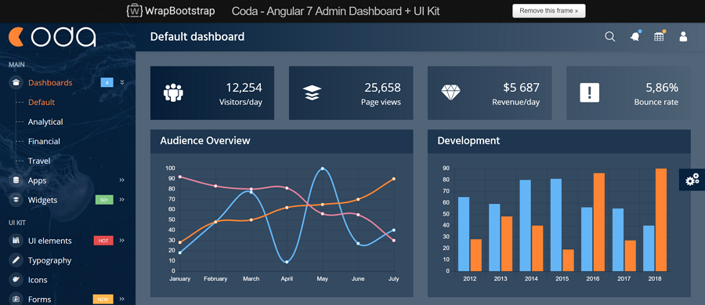Click the $5 687 revenue value

(521, 87)
